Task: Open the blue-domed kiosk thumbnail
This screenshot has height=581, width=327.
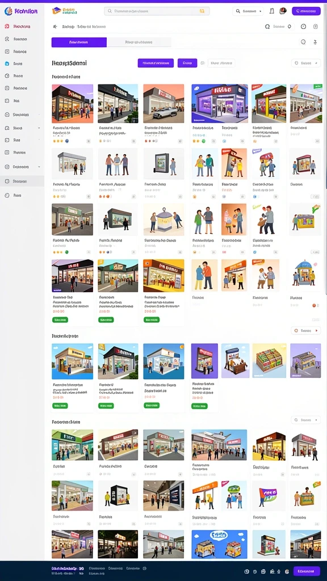Action: (305, 275)
